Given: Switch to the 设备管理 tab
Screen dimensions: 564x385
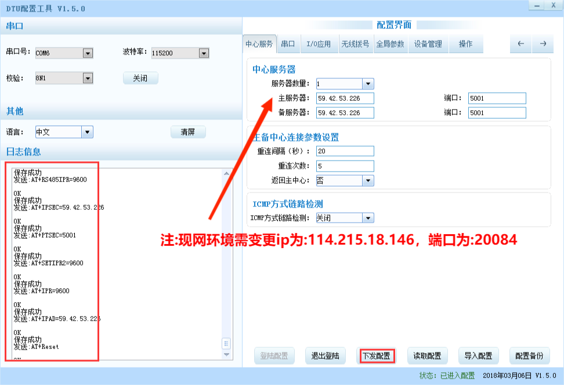Looking at the screenshot, I should 428,44.
